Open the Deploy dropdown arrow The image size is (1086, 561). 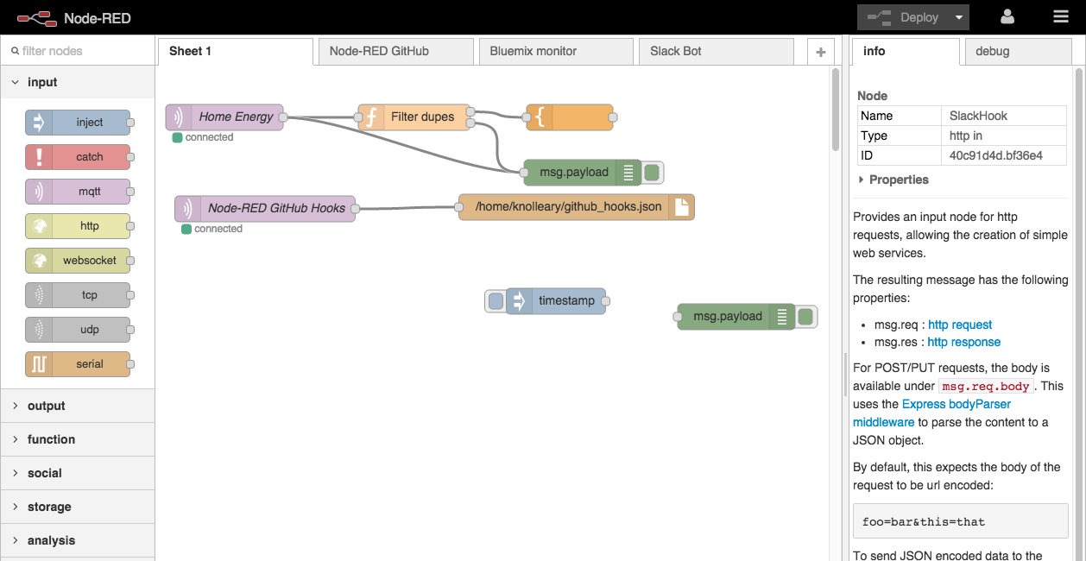coord(957,16)
